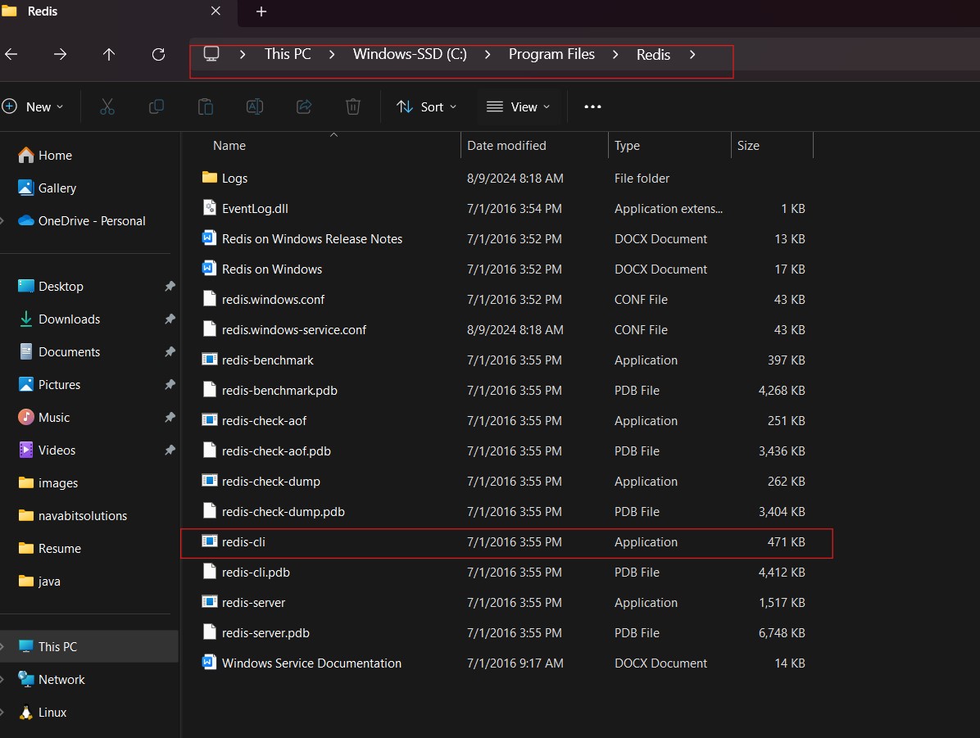Navigate back with the left arrow

click(11, 55)
